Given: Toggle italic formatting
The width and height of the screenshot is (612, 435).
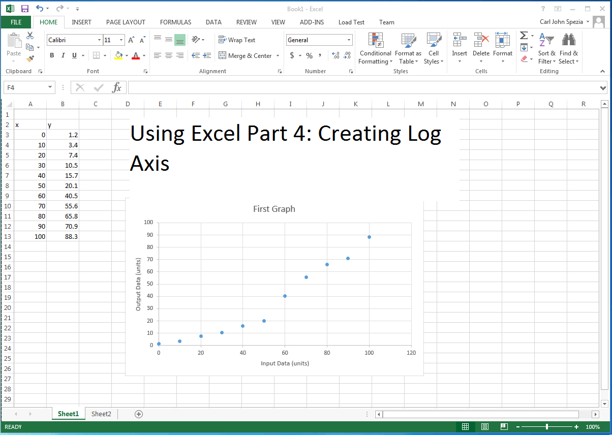Looking at the screenshot, I should tap(63, 55).
